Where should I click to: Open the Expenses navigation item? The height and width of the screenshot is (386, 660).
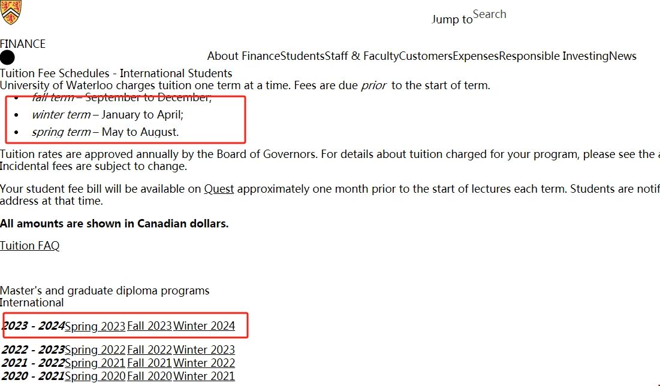point(475,56)
